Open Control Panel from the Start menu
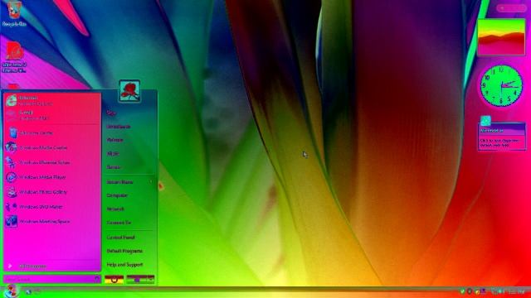The image size is (531, 298). [120, 238]
